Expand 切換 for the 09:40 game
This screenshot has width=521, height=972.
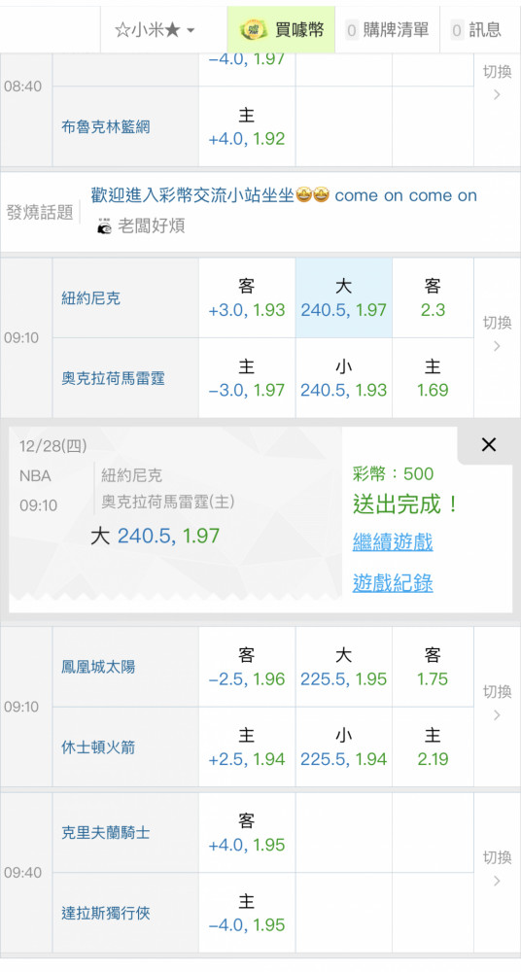tap(497, 868)
